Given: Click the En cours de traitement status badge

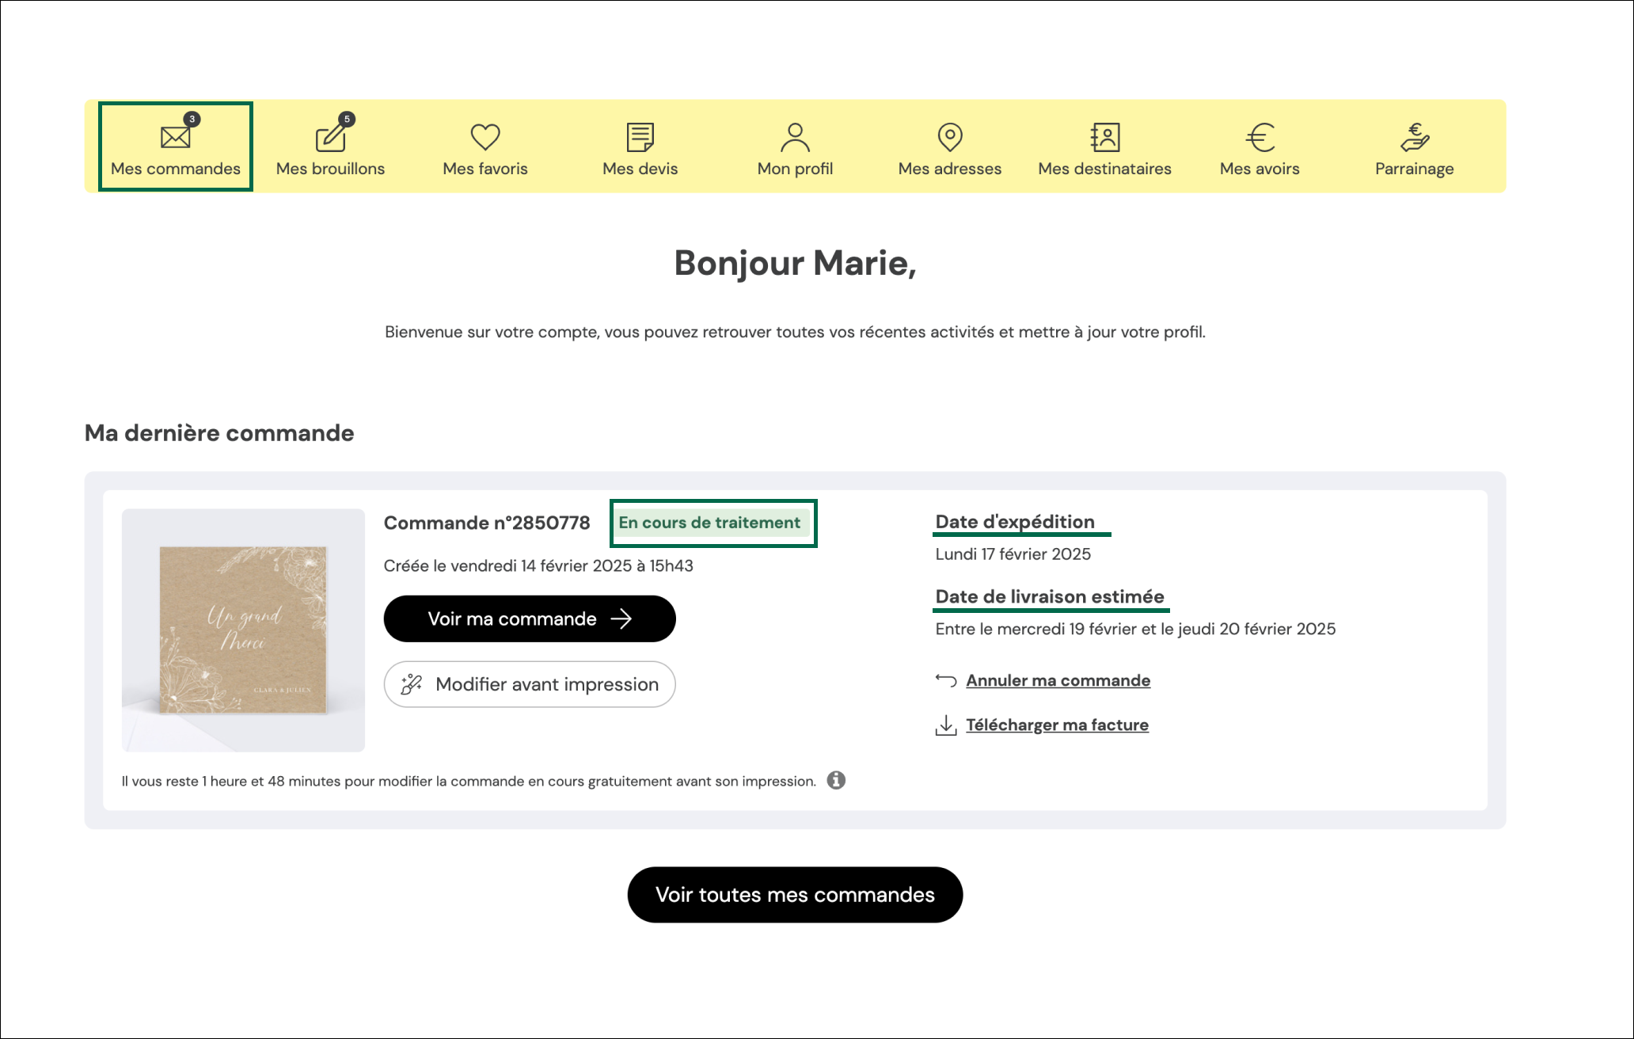Looking at the screenshot, I should click(709, 523).
